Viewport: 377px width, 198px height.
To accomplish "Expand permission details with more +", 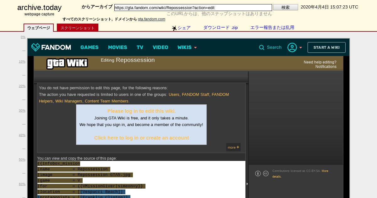I will pyautogui.click(x=233, y=147).
